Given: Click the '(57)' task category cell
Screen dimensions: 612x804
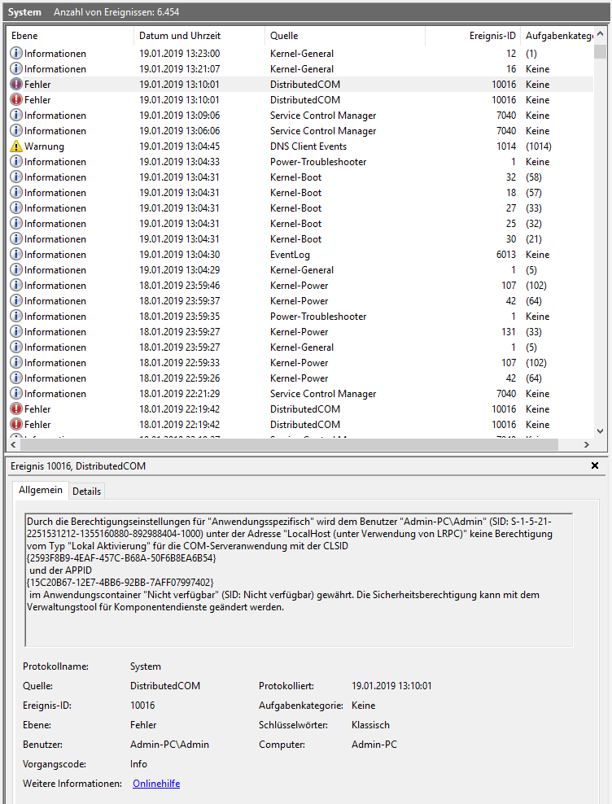Looking at the screenshot, I should (534, 192).
